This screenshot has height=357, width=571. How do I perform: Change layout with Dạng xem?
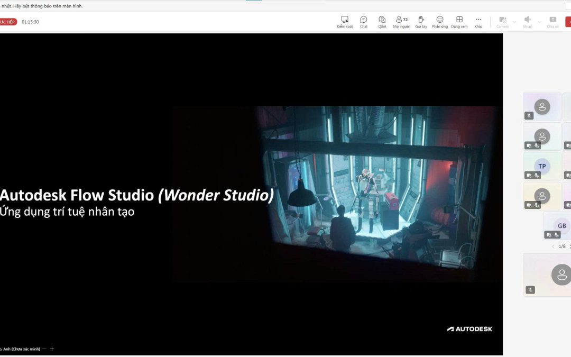coord(459,22)
